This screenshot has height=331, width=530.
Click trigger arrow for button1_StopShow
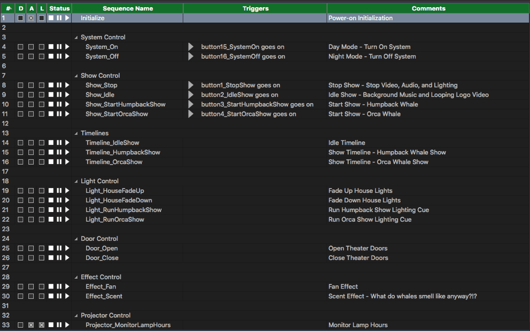pos(191,85)
